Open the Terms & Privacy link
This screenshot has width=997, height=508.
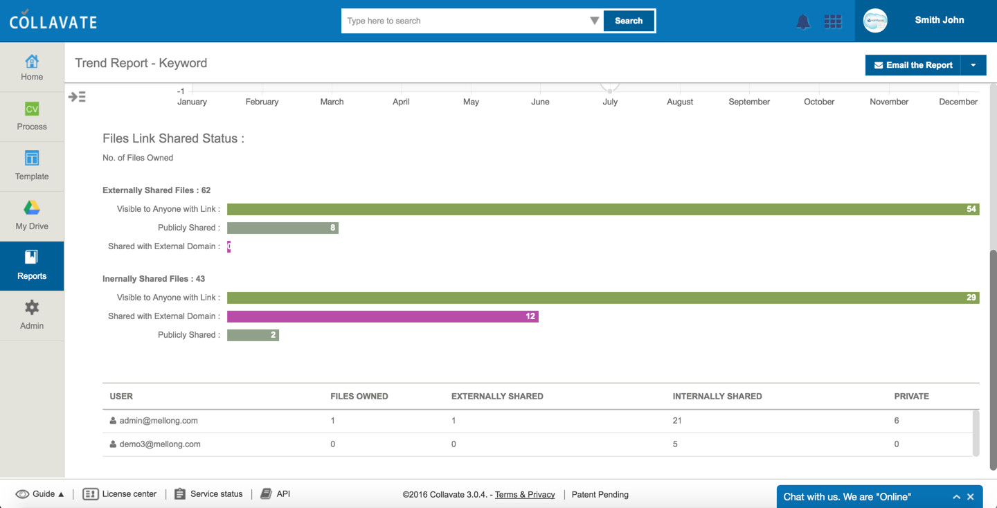[x=524, y=495]
